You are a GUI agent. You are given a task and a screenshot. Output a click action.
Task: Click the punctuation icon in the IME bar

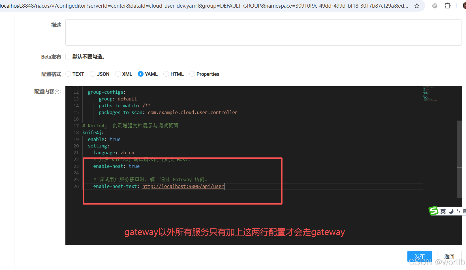pyautogui.click(x=458, y=211)
